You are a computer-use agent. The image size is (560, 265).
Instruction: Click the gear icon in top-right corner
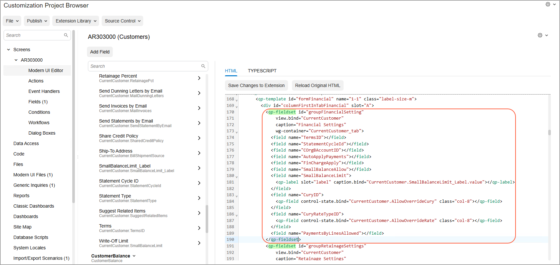548,4
